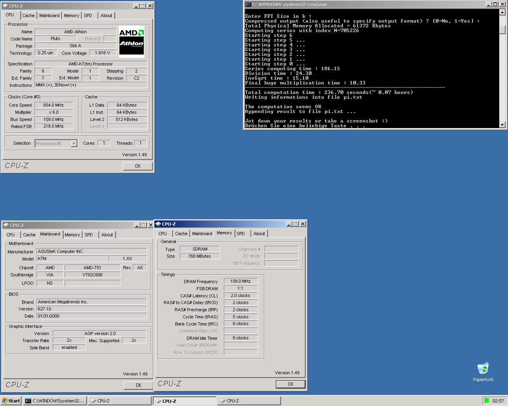Click Southbridge VT82C686 value
The image size is (508, 406).
tap(92, 275)
